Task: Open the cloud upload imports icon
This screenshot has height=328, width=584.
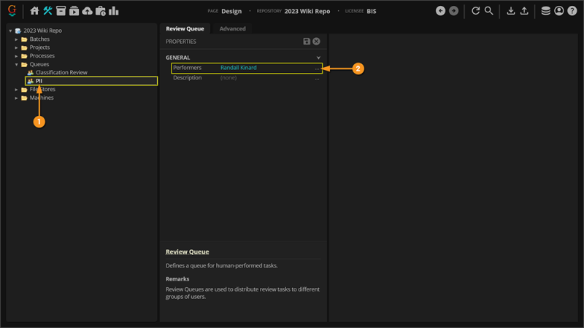Action: tap(88, 11)
